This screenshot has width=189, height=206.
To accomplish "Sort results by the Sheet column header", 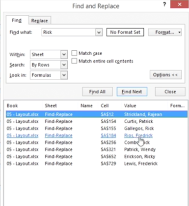I will [x=51, y=105].
